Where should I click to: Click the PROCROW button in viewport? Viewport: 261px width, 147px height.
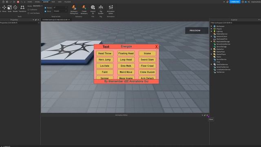(x=197, y=31)
